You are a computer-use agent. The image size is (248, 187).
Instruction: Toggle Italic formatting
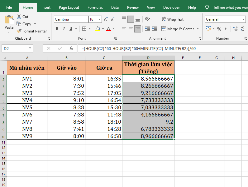click(x=64, y=29)
